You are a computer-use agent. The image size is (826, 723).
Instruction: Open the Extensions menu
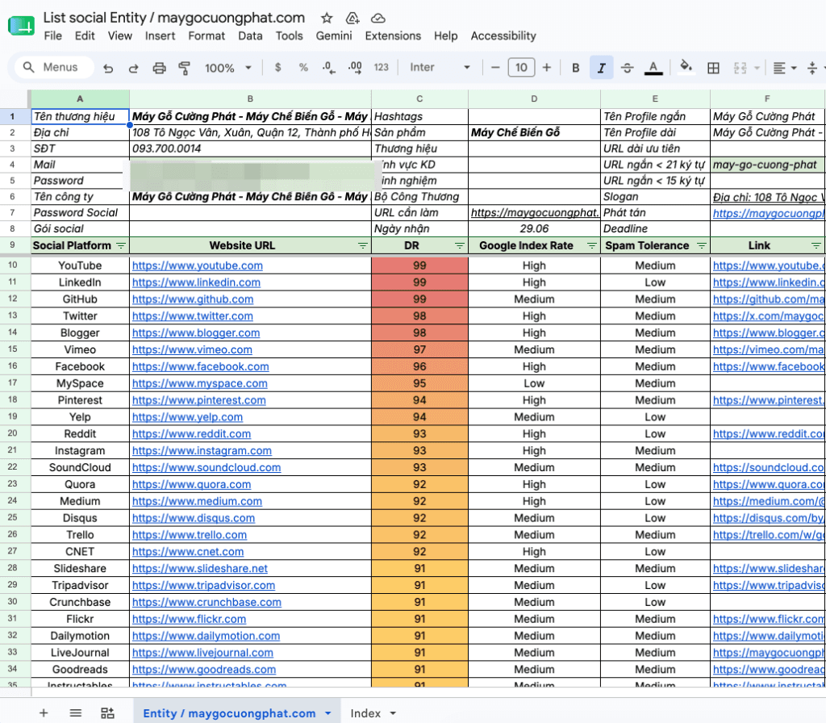pyautogui.click(x=393, y=36)
